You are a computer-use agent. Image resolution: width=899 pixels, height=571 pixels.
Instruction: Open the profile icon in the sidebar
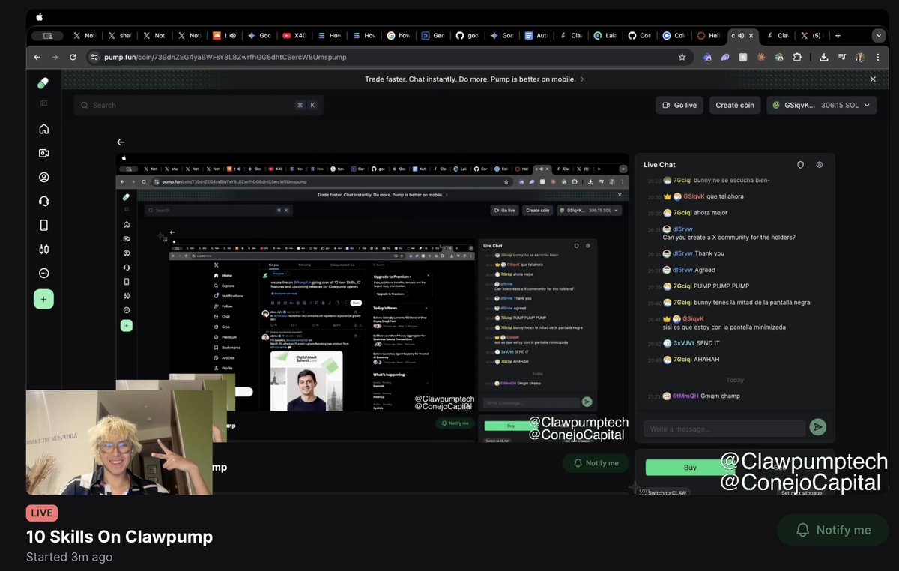[x=43, y=177]
